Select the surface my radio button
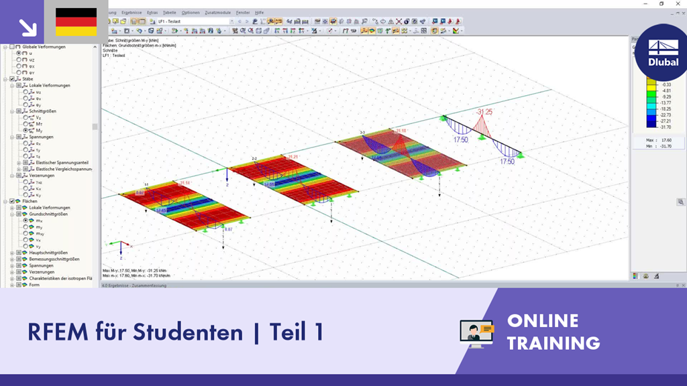 [x=25, y=227]
